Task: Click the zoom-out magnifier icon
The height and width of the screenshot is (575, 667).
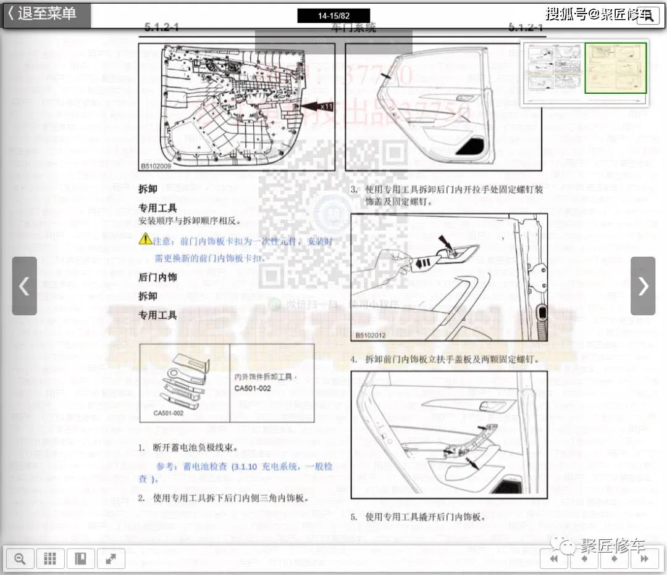Action: [x=20, y=559]
